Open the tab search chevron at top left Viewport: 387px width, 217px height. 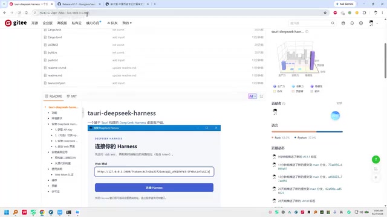pos(4,4)
